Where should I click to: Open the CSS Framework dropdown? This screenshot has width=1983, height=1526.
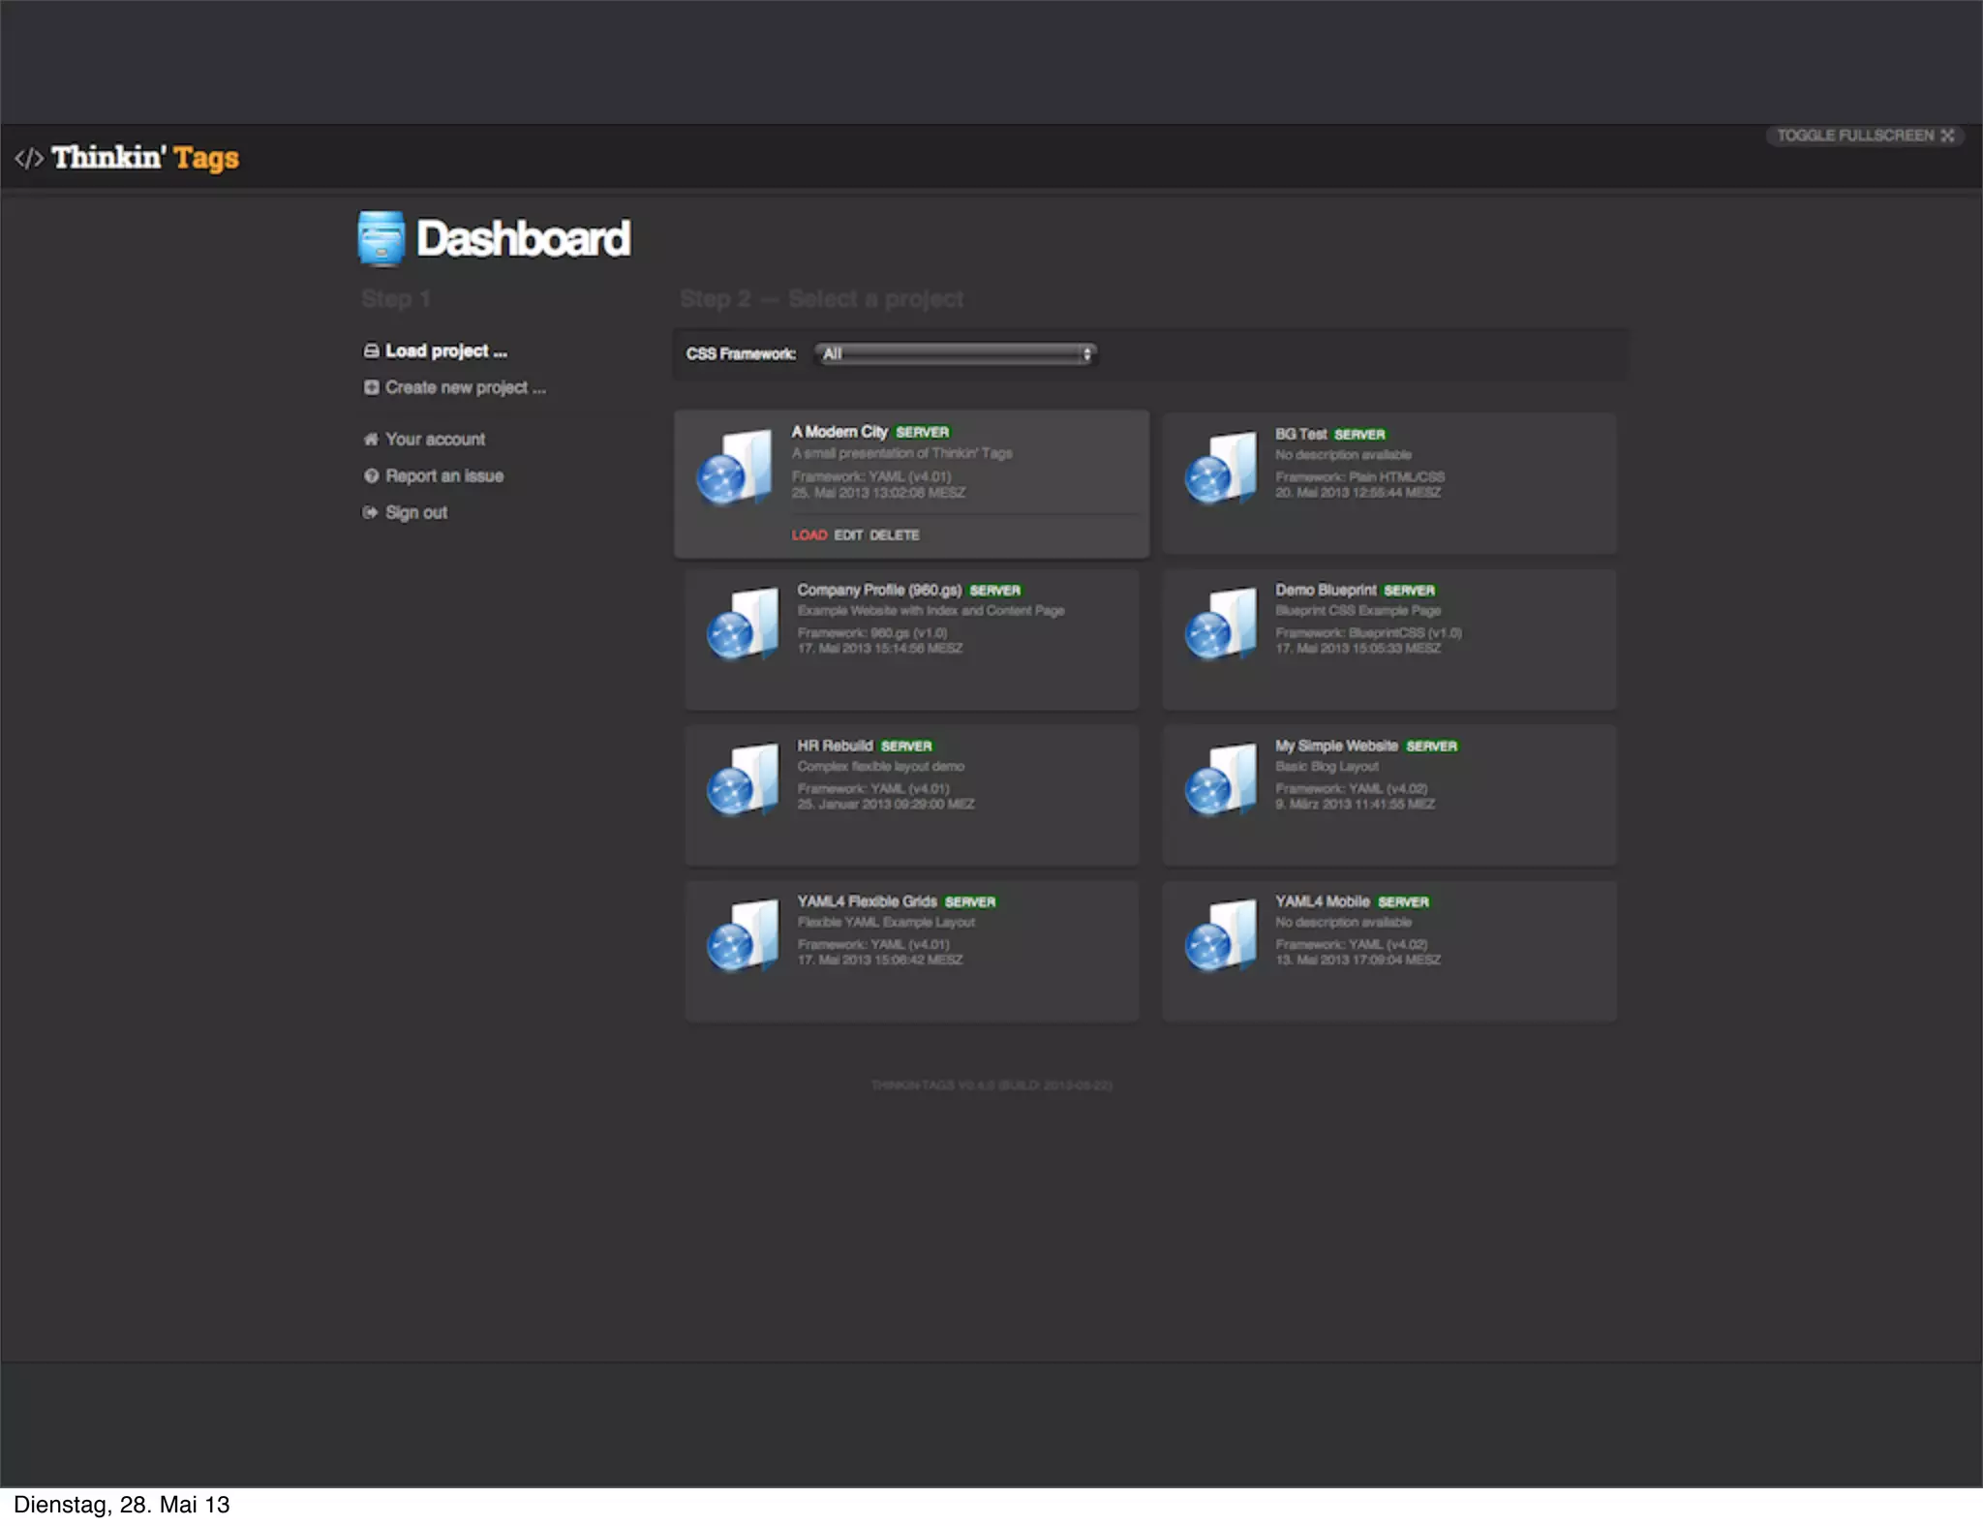[x=955, y=354]
